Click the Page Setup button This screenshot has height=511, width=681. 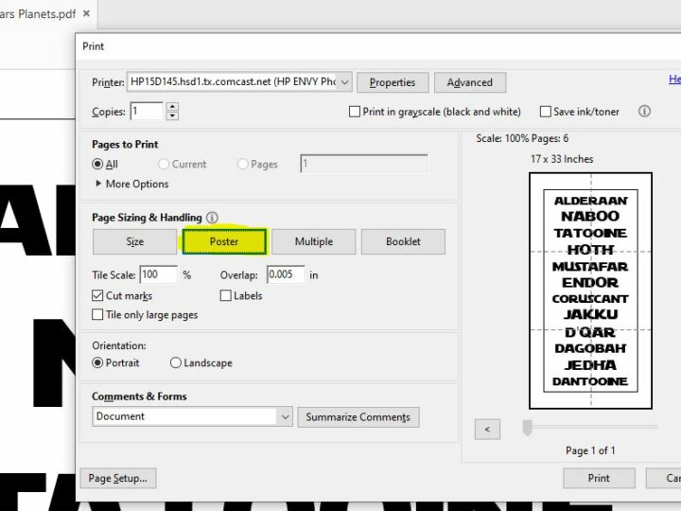click(118, 479)
